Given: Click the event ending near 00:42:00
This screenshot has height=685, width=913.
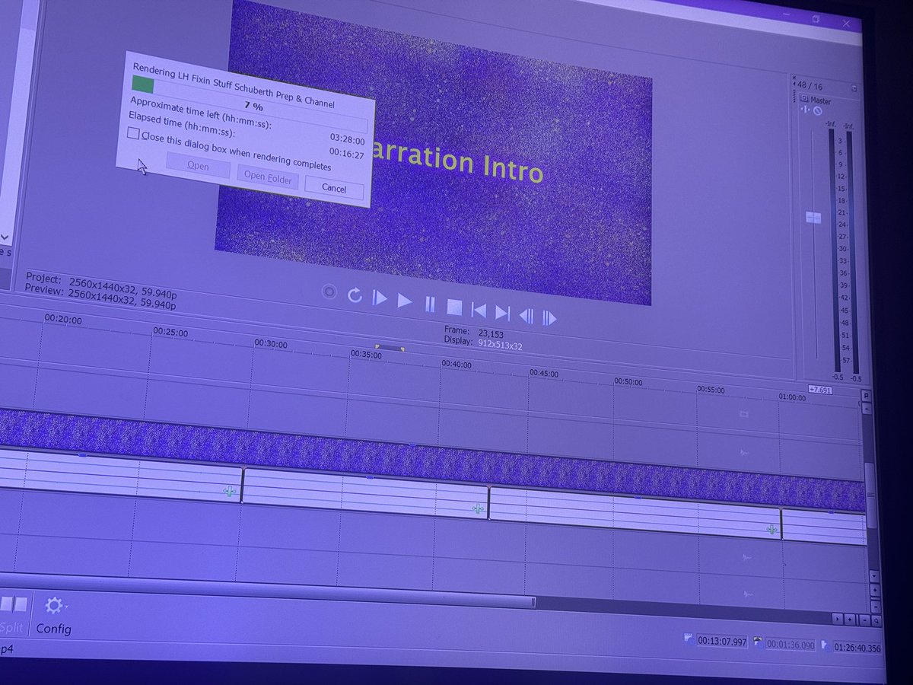Looking at the screenshot, I should tap(365, 494).
